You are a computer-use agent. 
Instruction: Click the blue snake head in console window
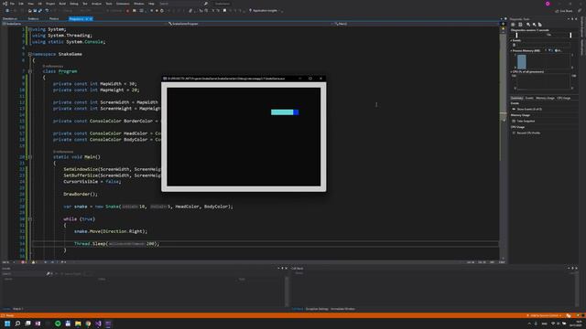[296, 112]
